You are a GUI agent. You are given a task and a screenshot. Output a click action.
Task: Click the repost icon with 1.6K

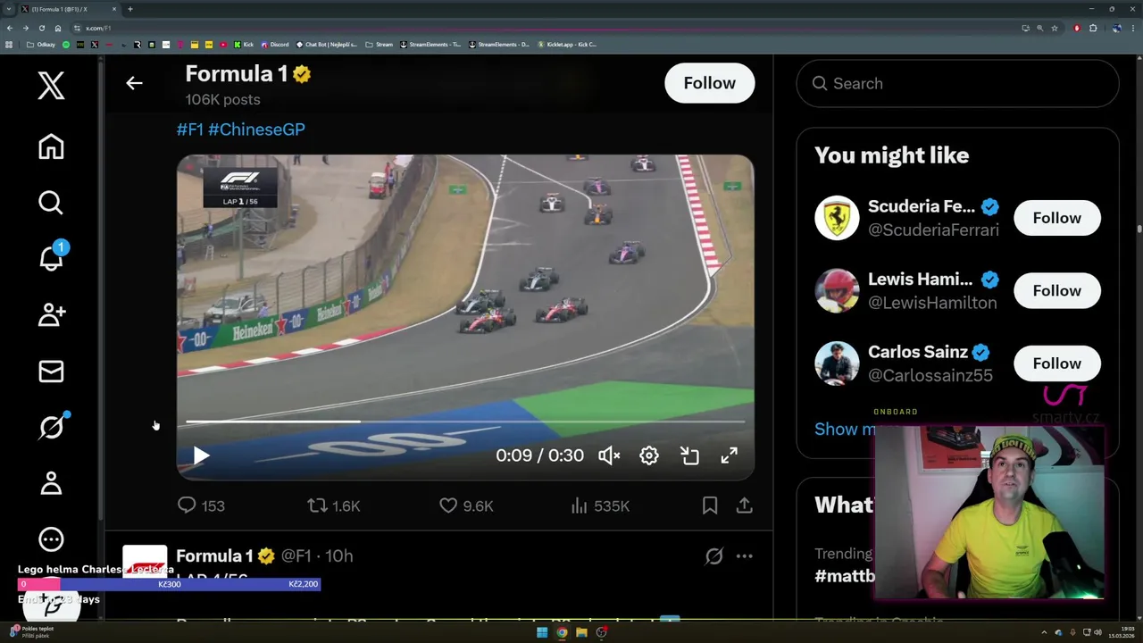(317, 505)
